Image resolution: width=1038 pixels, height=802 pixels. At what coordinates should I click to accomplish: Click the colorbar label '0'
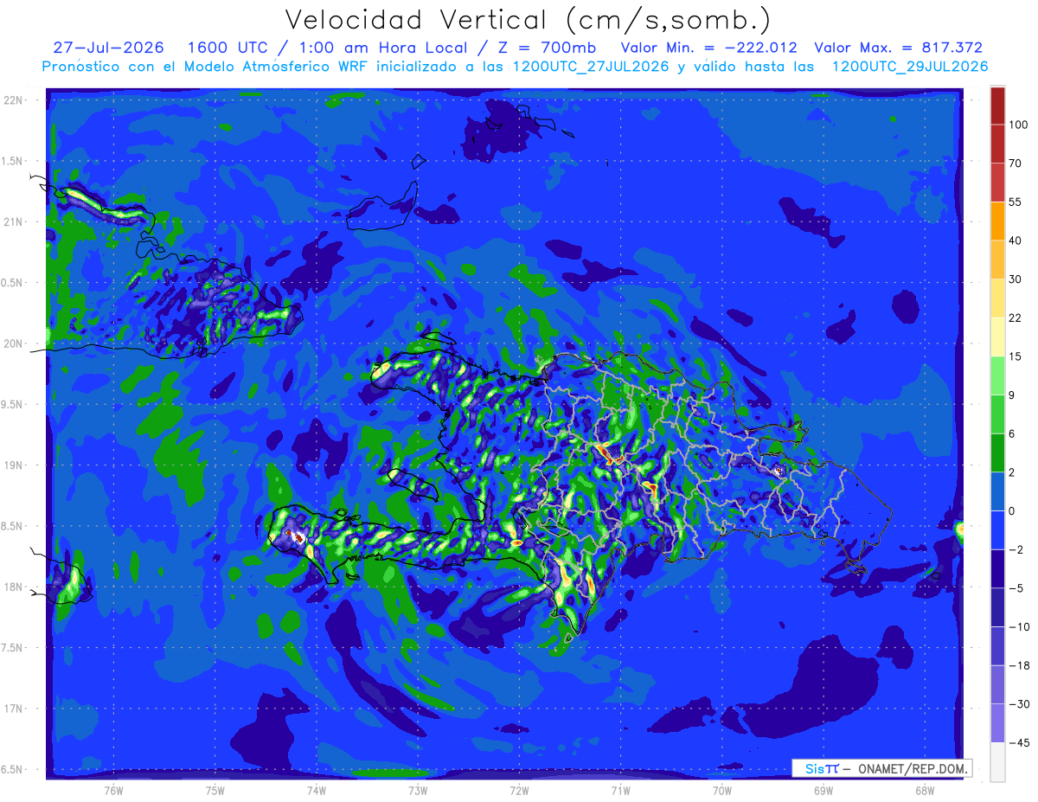tap(1012, 511)
